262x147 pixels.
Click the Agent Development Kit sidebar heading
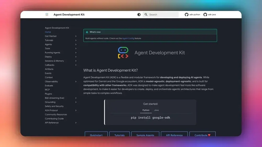click(x=57, y=28)
